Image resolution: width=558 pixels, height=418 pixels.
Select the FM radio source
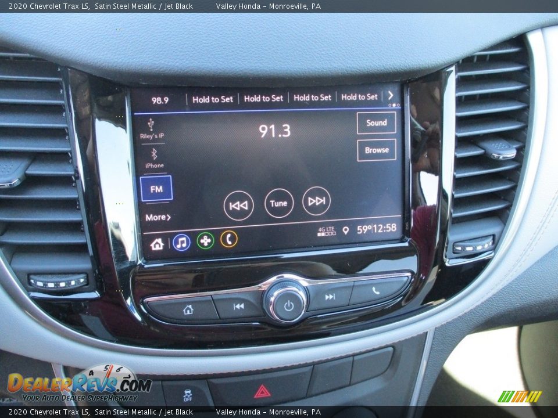[156, 189]
